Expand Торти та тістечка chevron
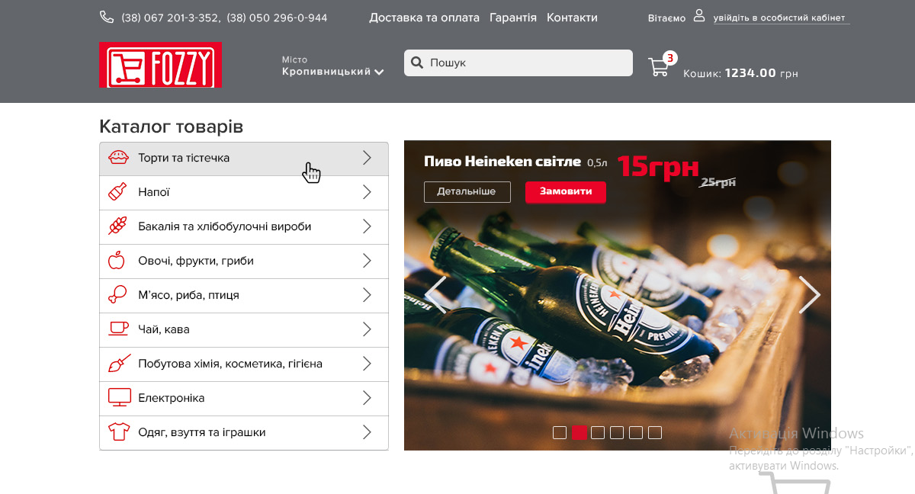The height and width of the screenshot is (494, 915). (x=367, y=158)
